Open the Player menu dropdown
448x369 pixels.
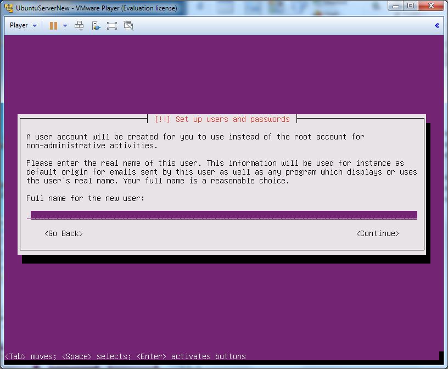point(23,26)
